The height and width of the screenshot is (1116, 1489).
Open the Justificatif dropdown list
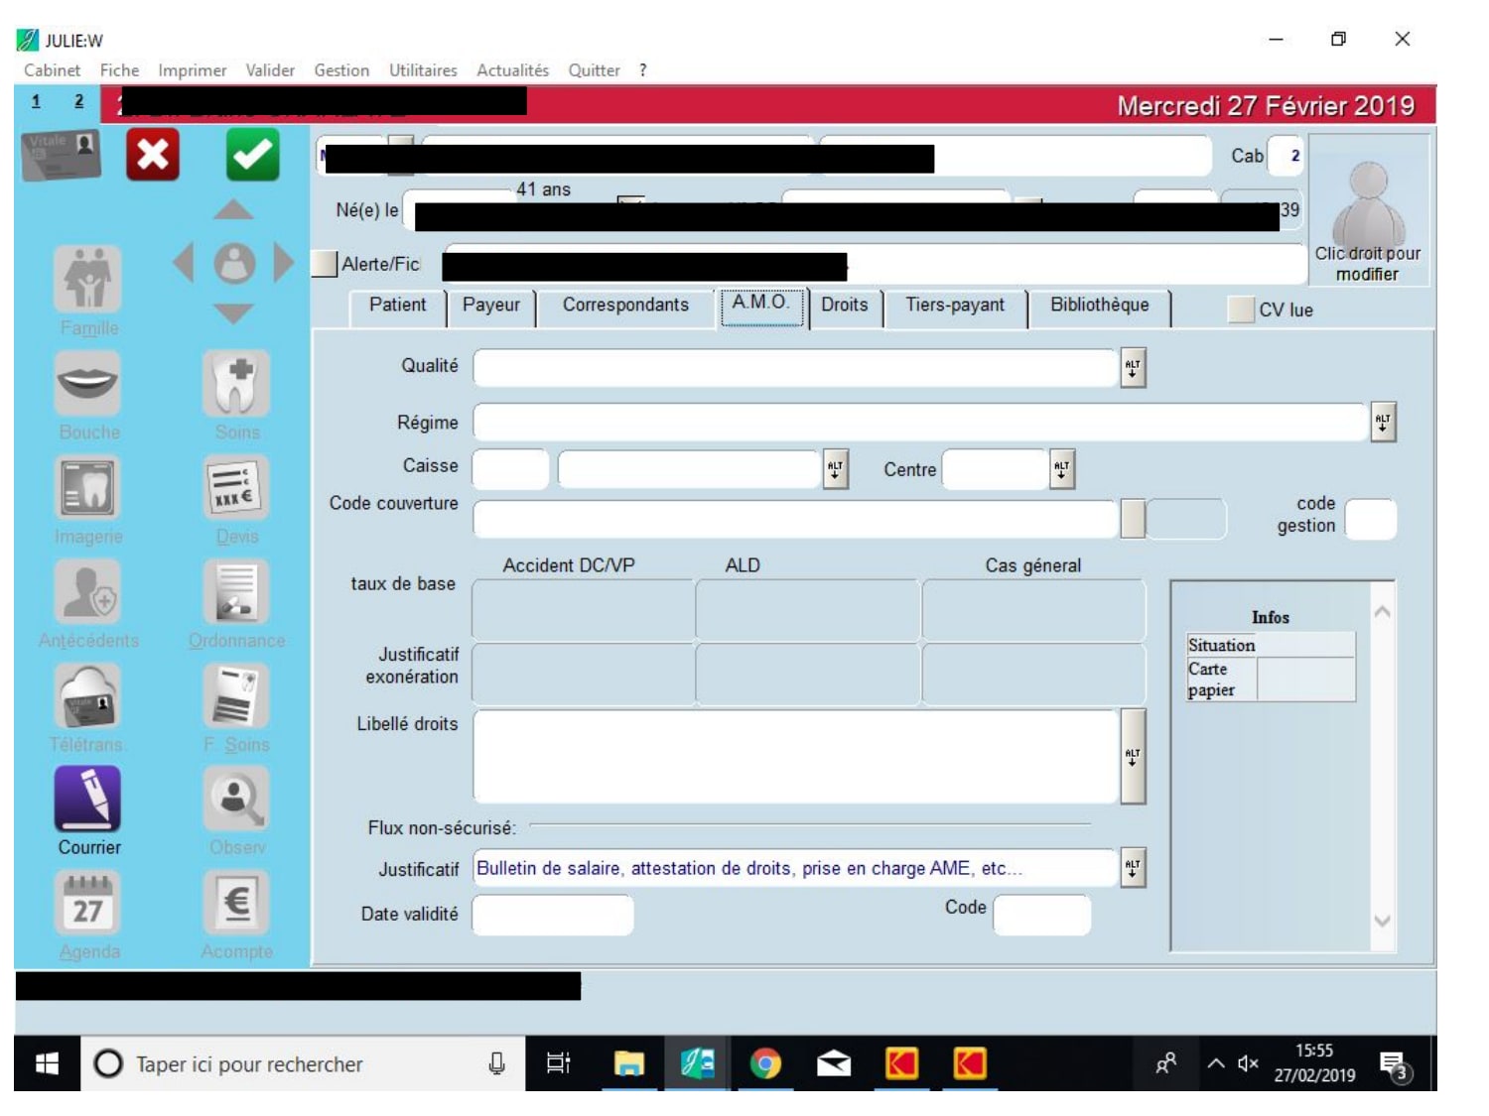pos(1133,868)
